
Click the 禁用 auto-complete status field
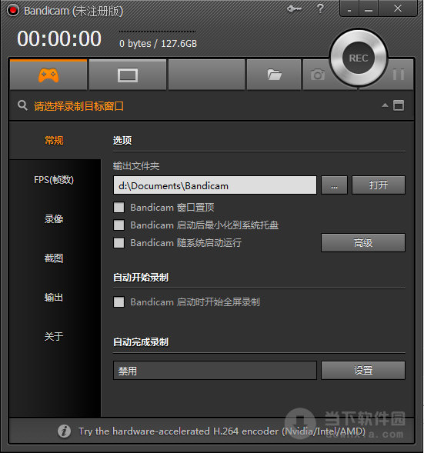pyautogui.click(x=215, y=371)
